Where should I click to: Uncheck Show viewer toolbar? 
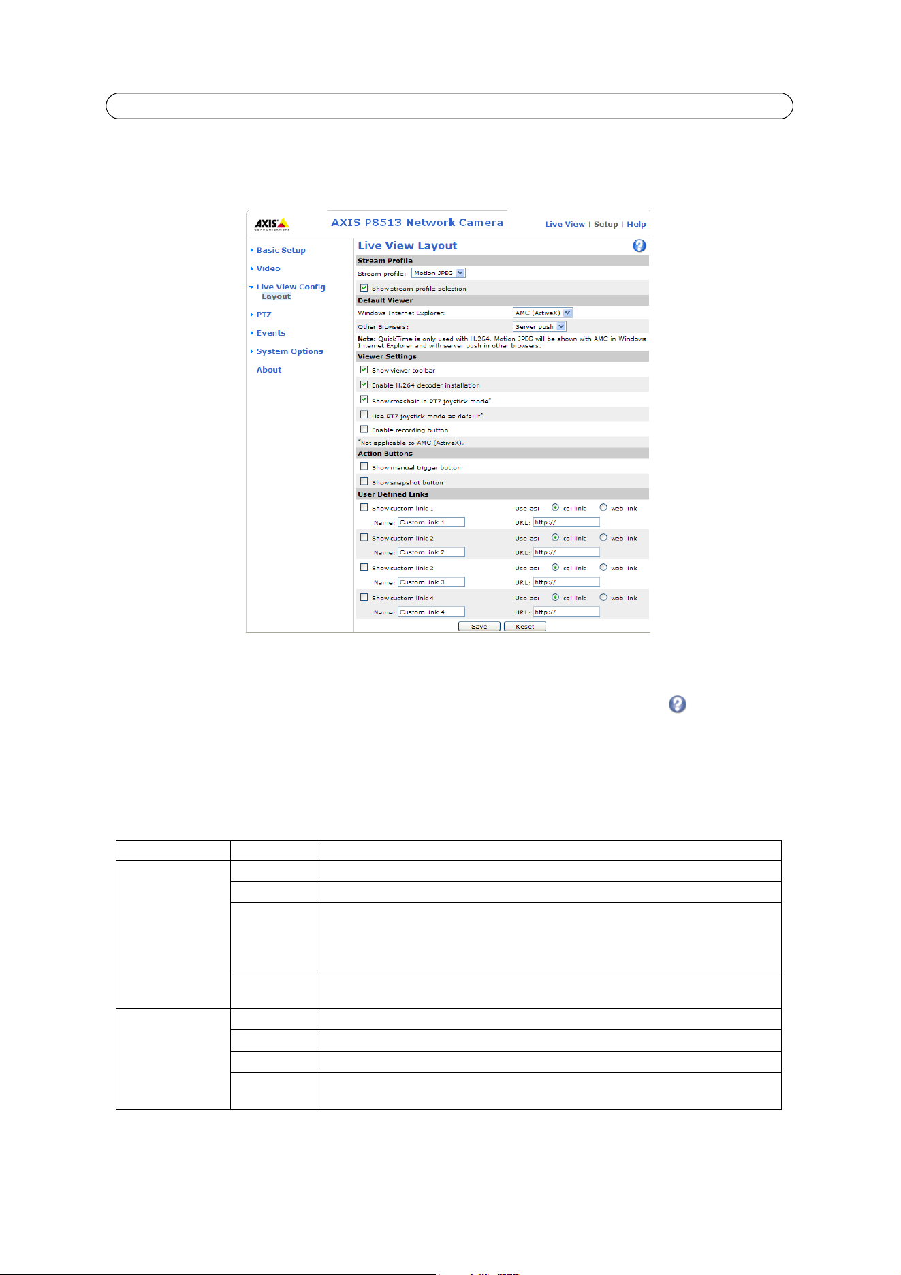(x=364, y=370)
